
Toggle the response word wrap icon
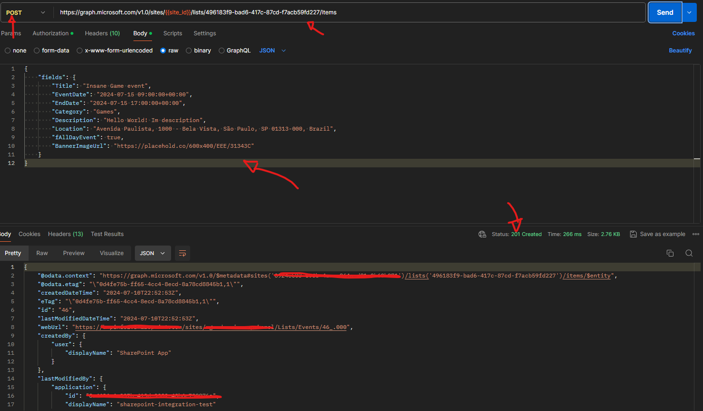(x=183, y=253)
